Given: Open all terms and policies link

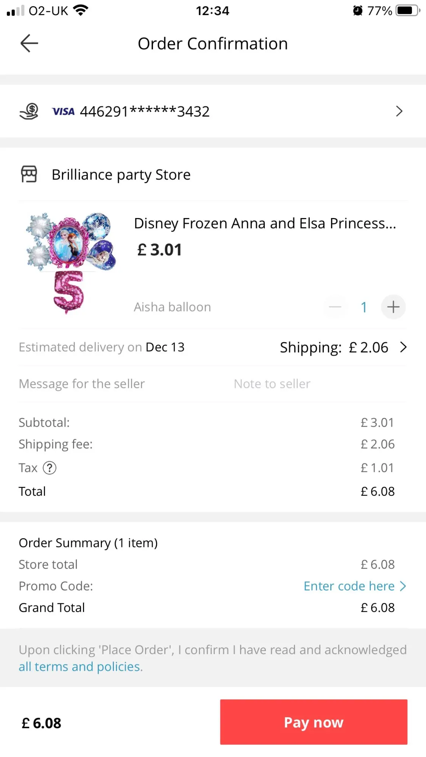Looking at the screenshot, I should [x=80, y=667].
